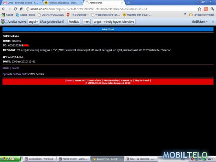Screen dimensions: 216x162
Task: Bookmark this page with the star icon
Action: click(x=200, y=9)
